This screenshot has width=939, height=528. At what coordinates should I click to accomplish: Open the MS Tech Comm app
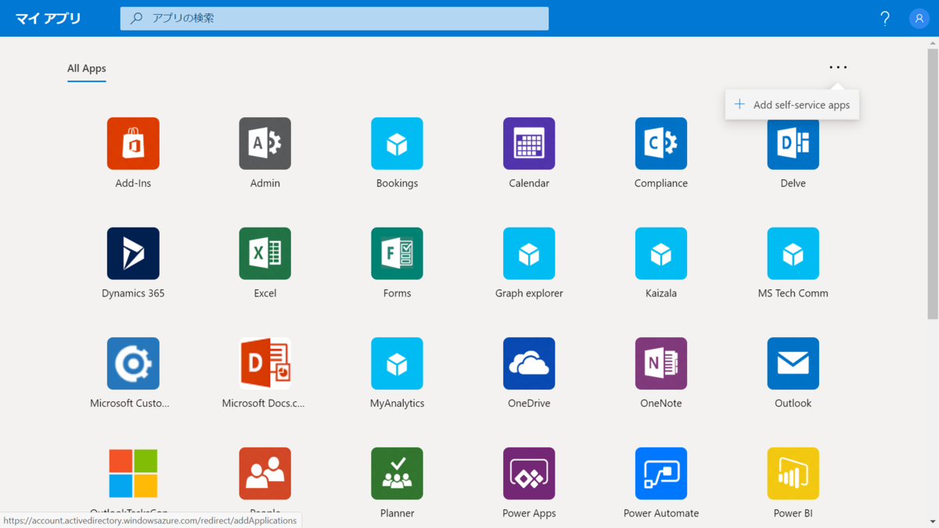tap(793, 253)
